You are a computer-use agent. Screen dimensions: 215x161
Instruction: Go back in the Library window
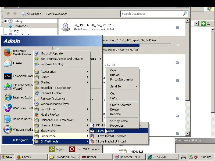(x=8, y=14)
